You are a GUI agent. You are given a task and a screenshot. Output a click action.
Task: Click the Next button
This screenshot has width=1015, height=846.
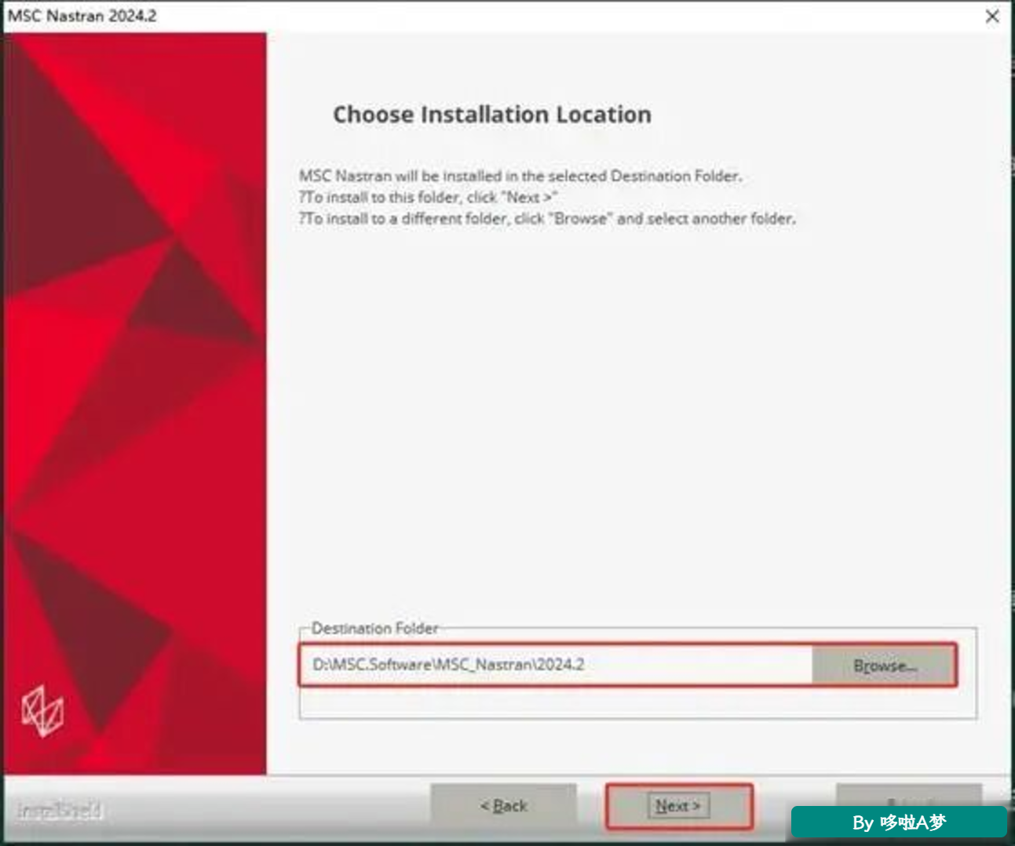(x=679, y=806)
